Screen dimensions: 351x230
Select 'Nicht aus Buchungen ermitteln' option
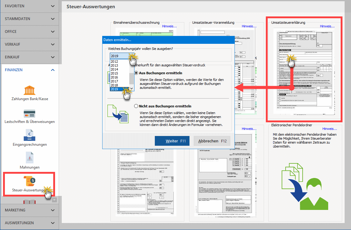tap(136, 106)
